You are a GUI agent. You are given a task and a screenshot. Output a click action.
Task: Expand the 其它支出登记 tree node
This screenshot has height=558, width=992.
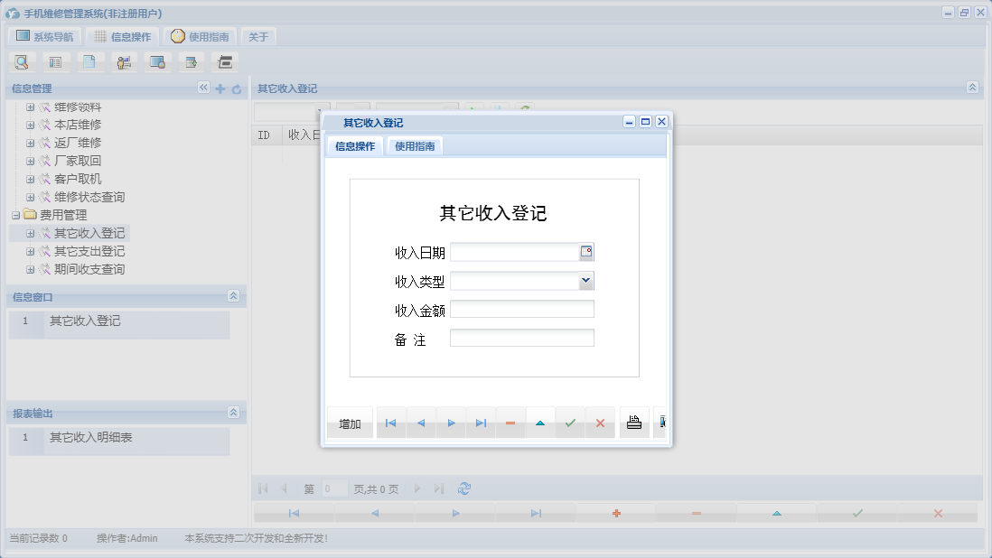[29, 251]
